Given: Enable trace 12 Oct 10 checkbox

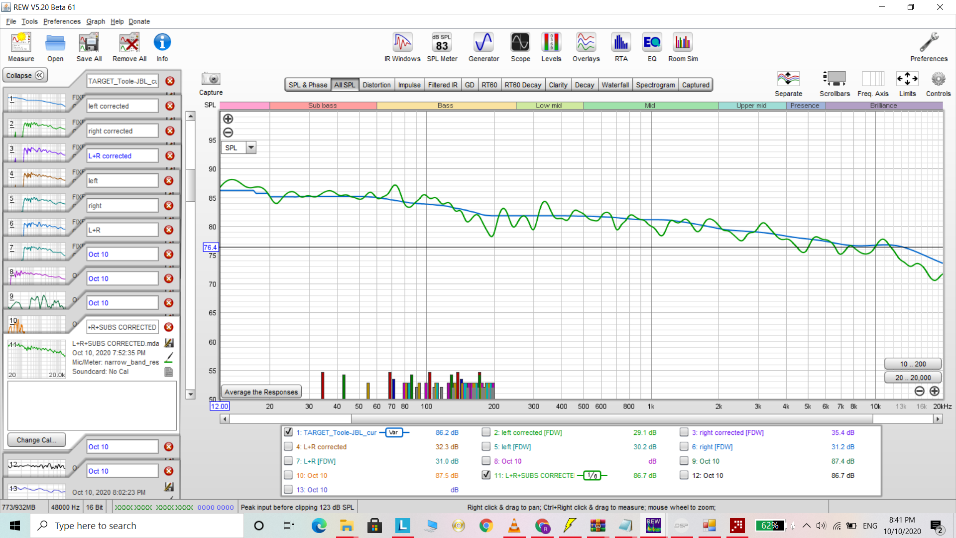Looking at the screenshot, I should coord(684,475).
